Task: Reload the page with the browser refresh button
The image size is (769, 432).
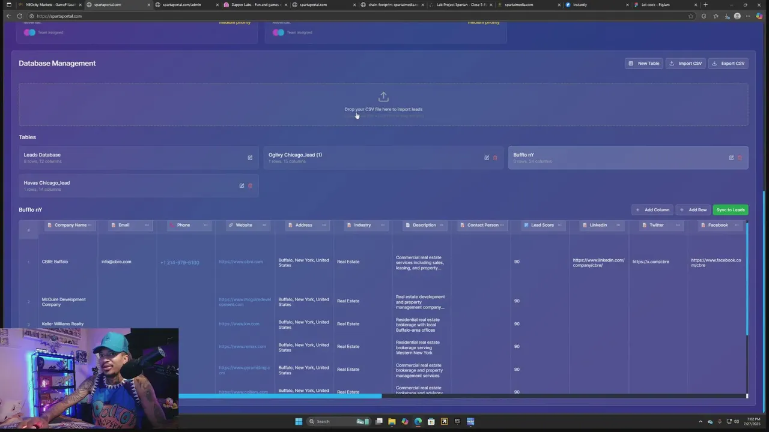Action: 20,16
